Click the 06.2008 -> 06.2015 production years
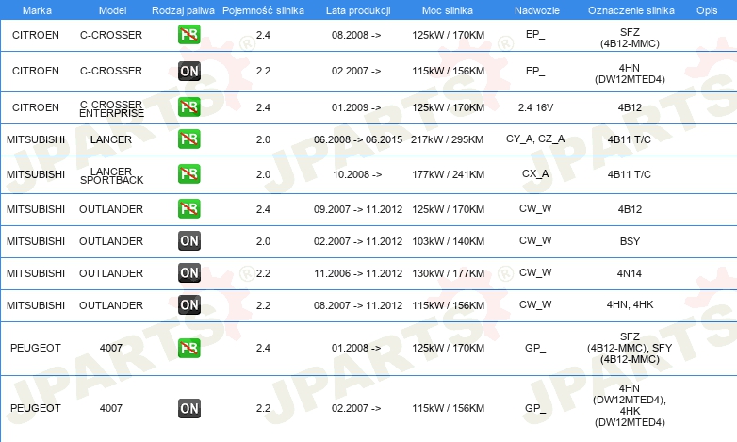The image size is (737, 442). 358,139
